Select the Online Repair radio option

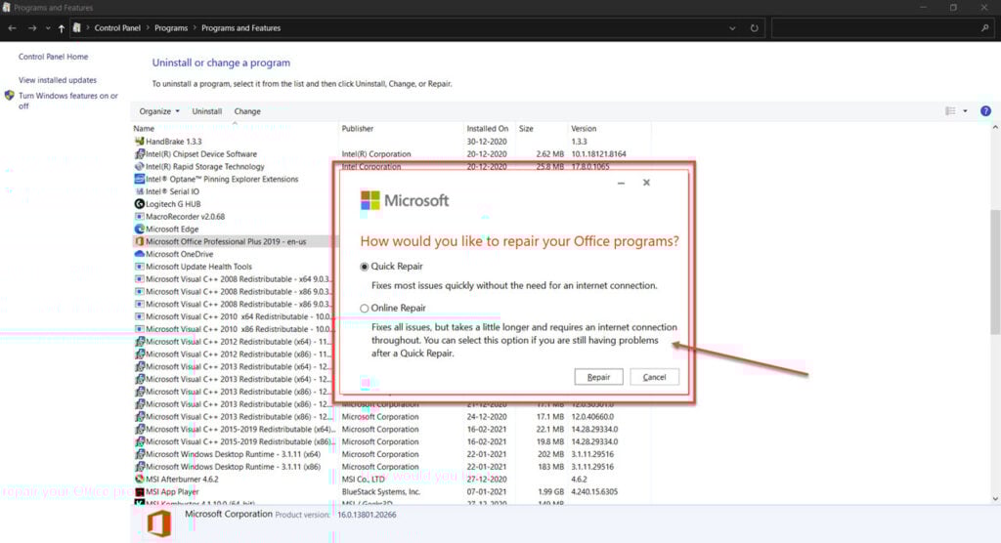pos(365,309)
